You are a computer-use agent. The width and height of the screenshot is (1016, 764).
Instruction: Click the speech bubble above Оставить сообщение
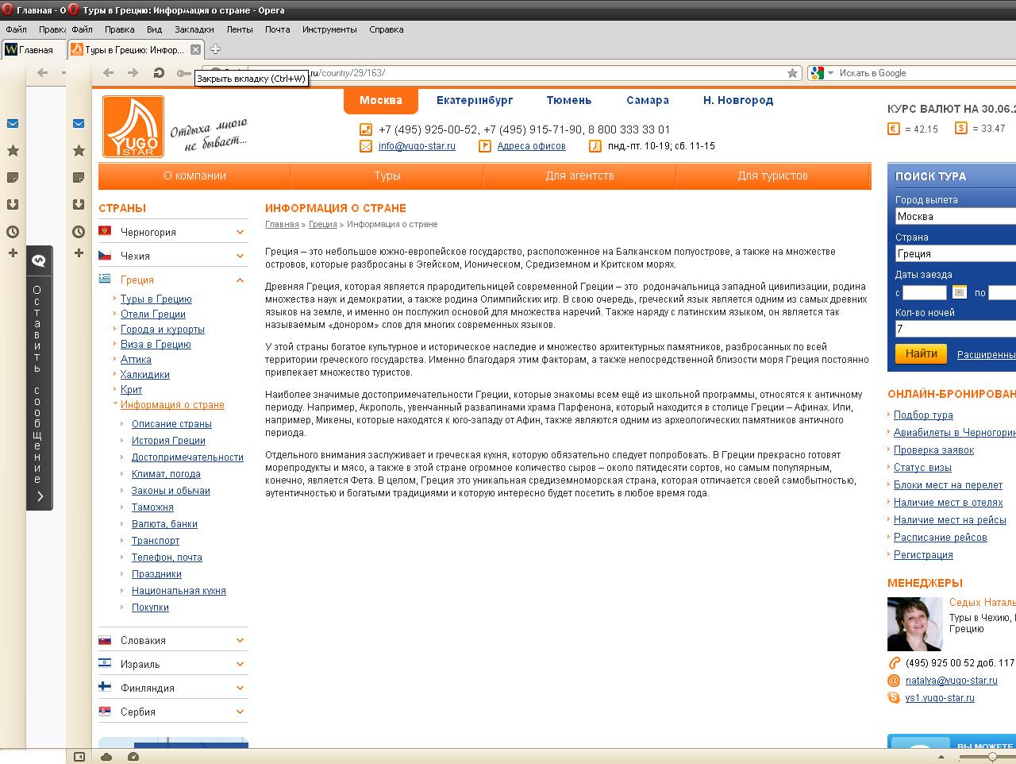(x=39, y=260)
